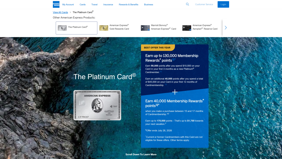Open the search magnifier icon
Viewport: 282px width, 159px height.
(187, 4)
